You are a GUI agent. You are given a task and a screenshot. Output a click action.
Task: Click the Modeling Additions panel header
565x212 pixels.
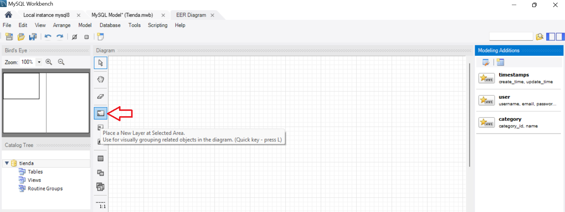click(519, 50)
